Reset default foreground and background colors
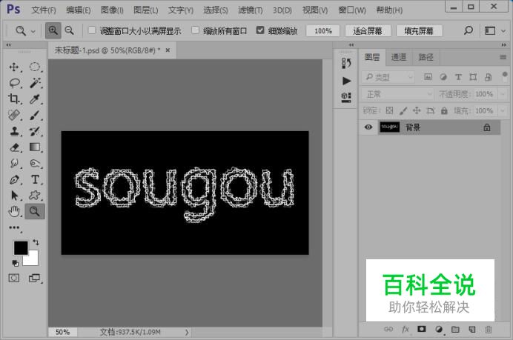Viewport: 513px width, 340px height. tap(15, 263)
